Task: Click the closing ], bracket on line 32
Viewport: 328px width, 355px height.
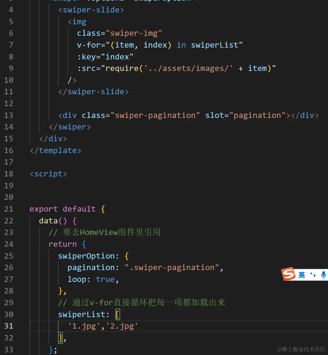Action: (62, 338)
